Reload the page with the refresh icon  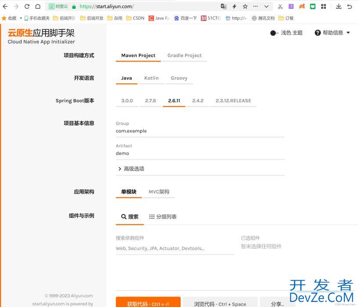[x=27, y=7]
